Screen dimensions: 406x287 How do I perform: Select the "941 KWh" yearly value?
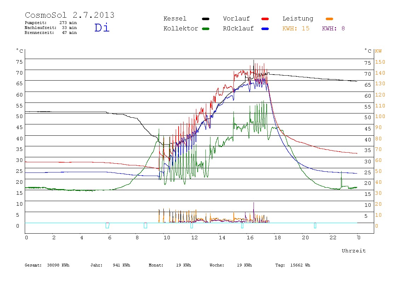[x=121, y=265]
